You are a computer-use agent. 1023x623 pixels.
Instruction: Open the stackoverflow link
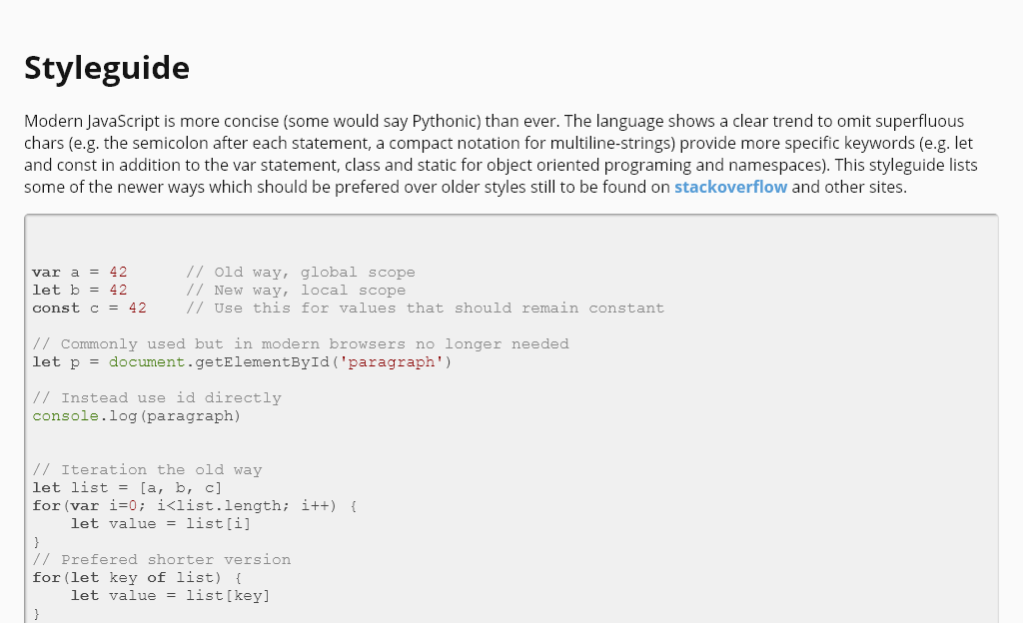(x=730, y=187)
